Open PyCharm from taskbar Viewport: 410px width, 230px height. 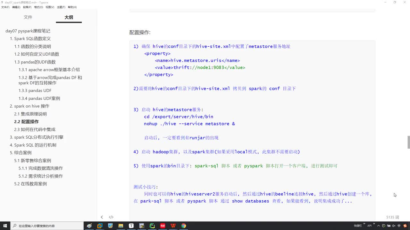pyautogui.click(x=152, y=226)
